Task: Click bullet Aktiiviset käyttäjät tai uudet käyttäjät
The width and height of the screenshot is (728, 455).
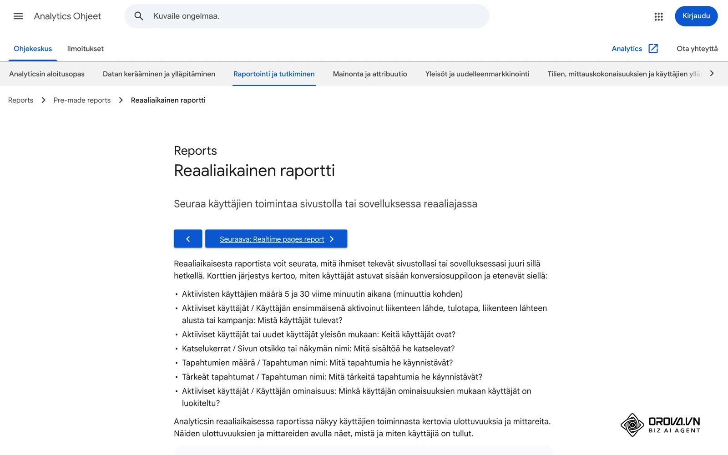Action: 318,334
